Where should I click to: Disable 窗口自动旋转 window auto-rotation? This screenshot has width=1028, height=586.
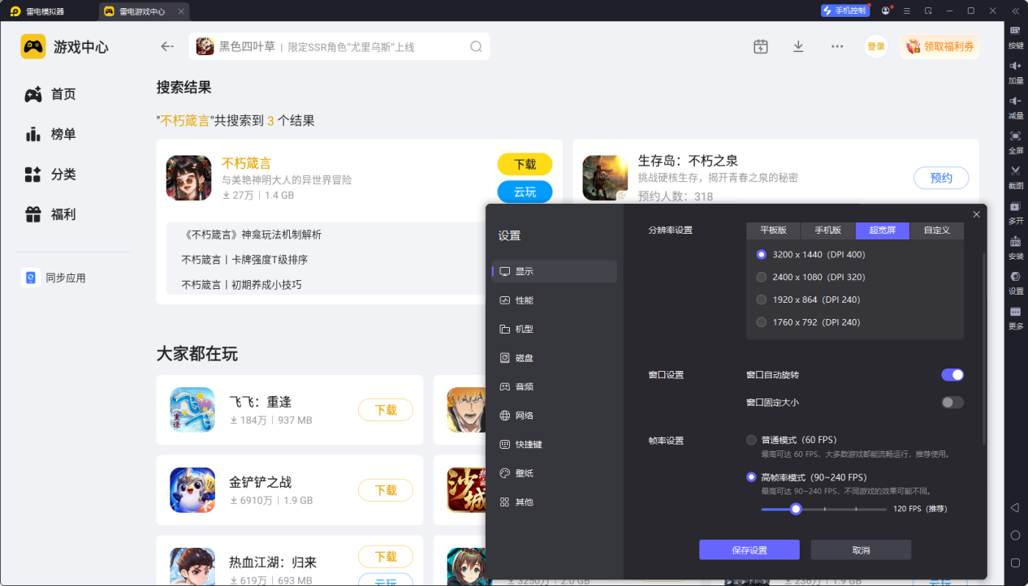[x=952, y=374]
